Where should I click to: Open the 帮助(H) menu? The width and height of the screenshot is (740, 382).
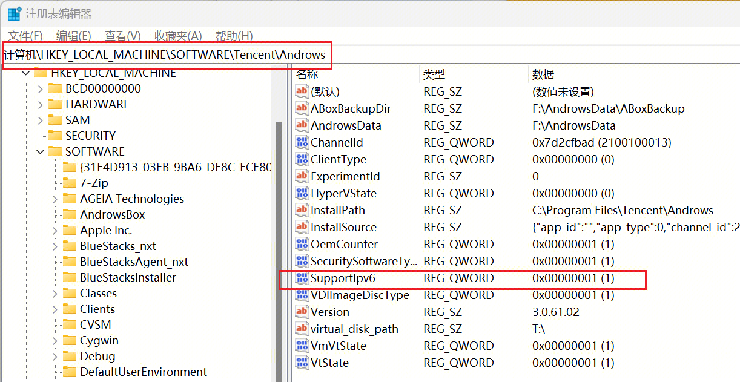coord(234,36)
